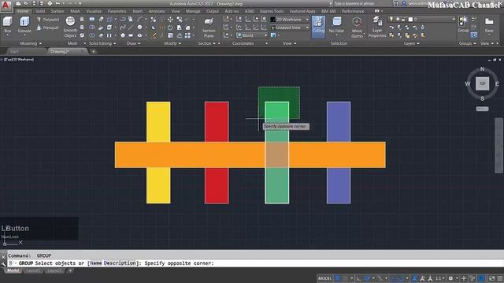Click the E compass direction on ViewCube
This screenshot has height=283, width=504.
[x=497, y=84]
